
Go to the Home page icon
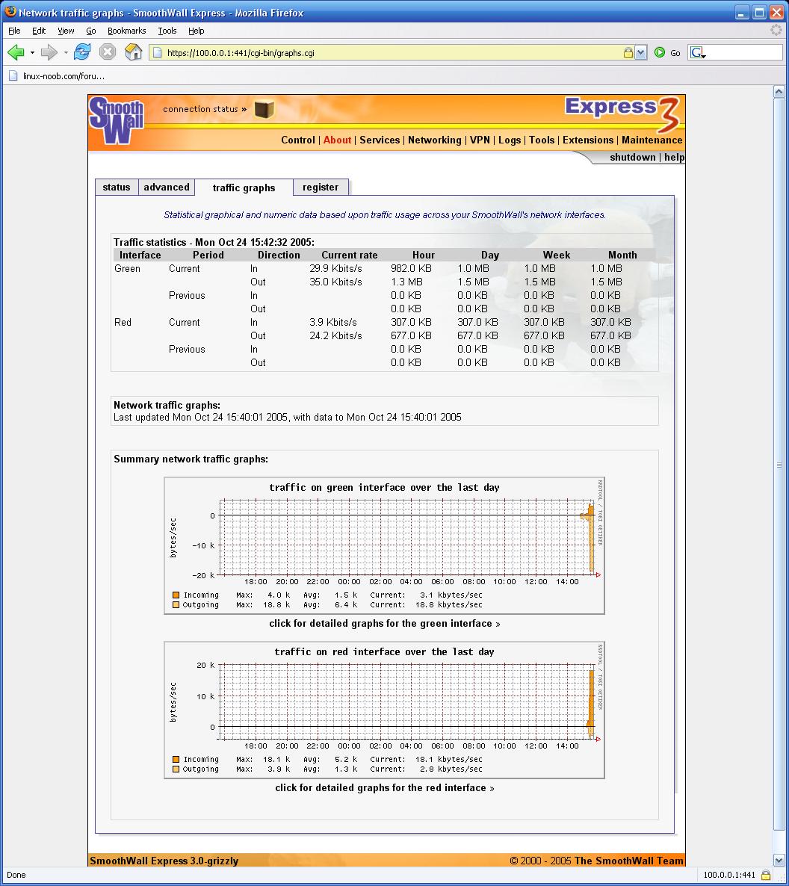tap(134, 52)
